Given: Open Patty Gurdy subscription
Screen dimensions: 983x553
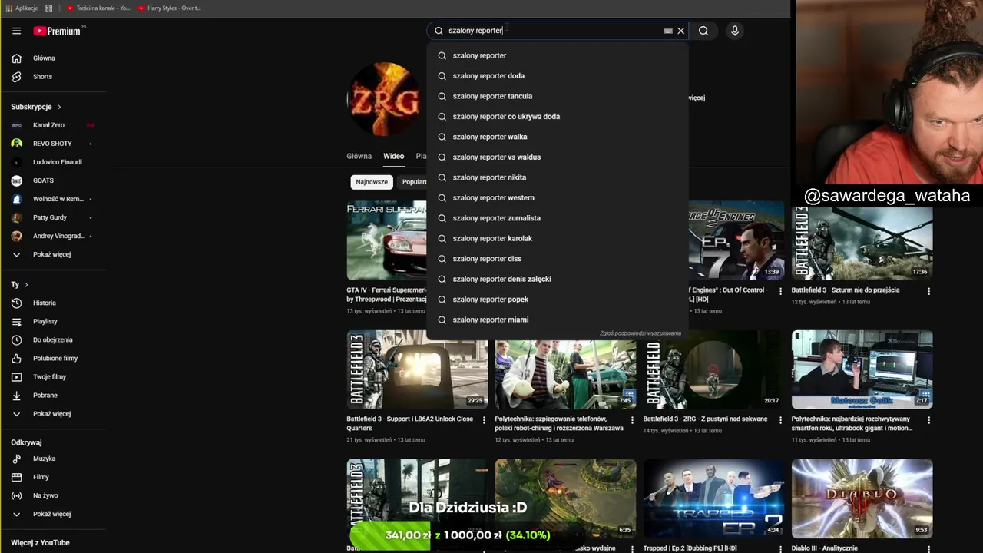Looking at the screenshot, I should point(51,217).
